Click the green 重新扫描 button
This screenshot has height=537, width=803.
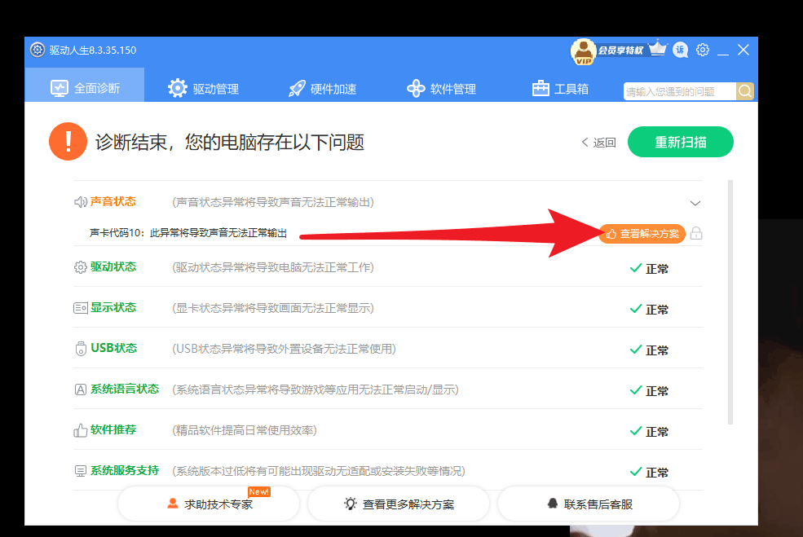coord(680,142)
